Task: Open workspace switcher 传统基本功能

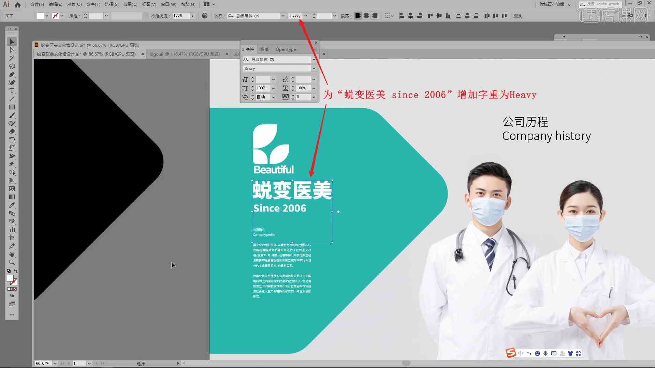Action: pyautogui.click(x=555, y=4)
